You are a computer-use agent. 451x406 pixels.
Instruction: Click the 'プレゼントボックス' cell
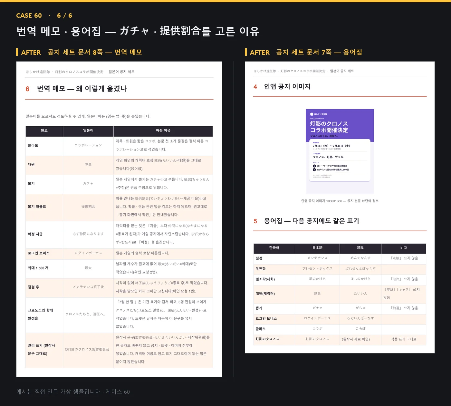click(317, 269)
